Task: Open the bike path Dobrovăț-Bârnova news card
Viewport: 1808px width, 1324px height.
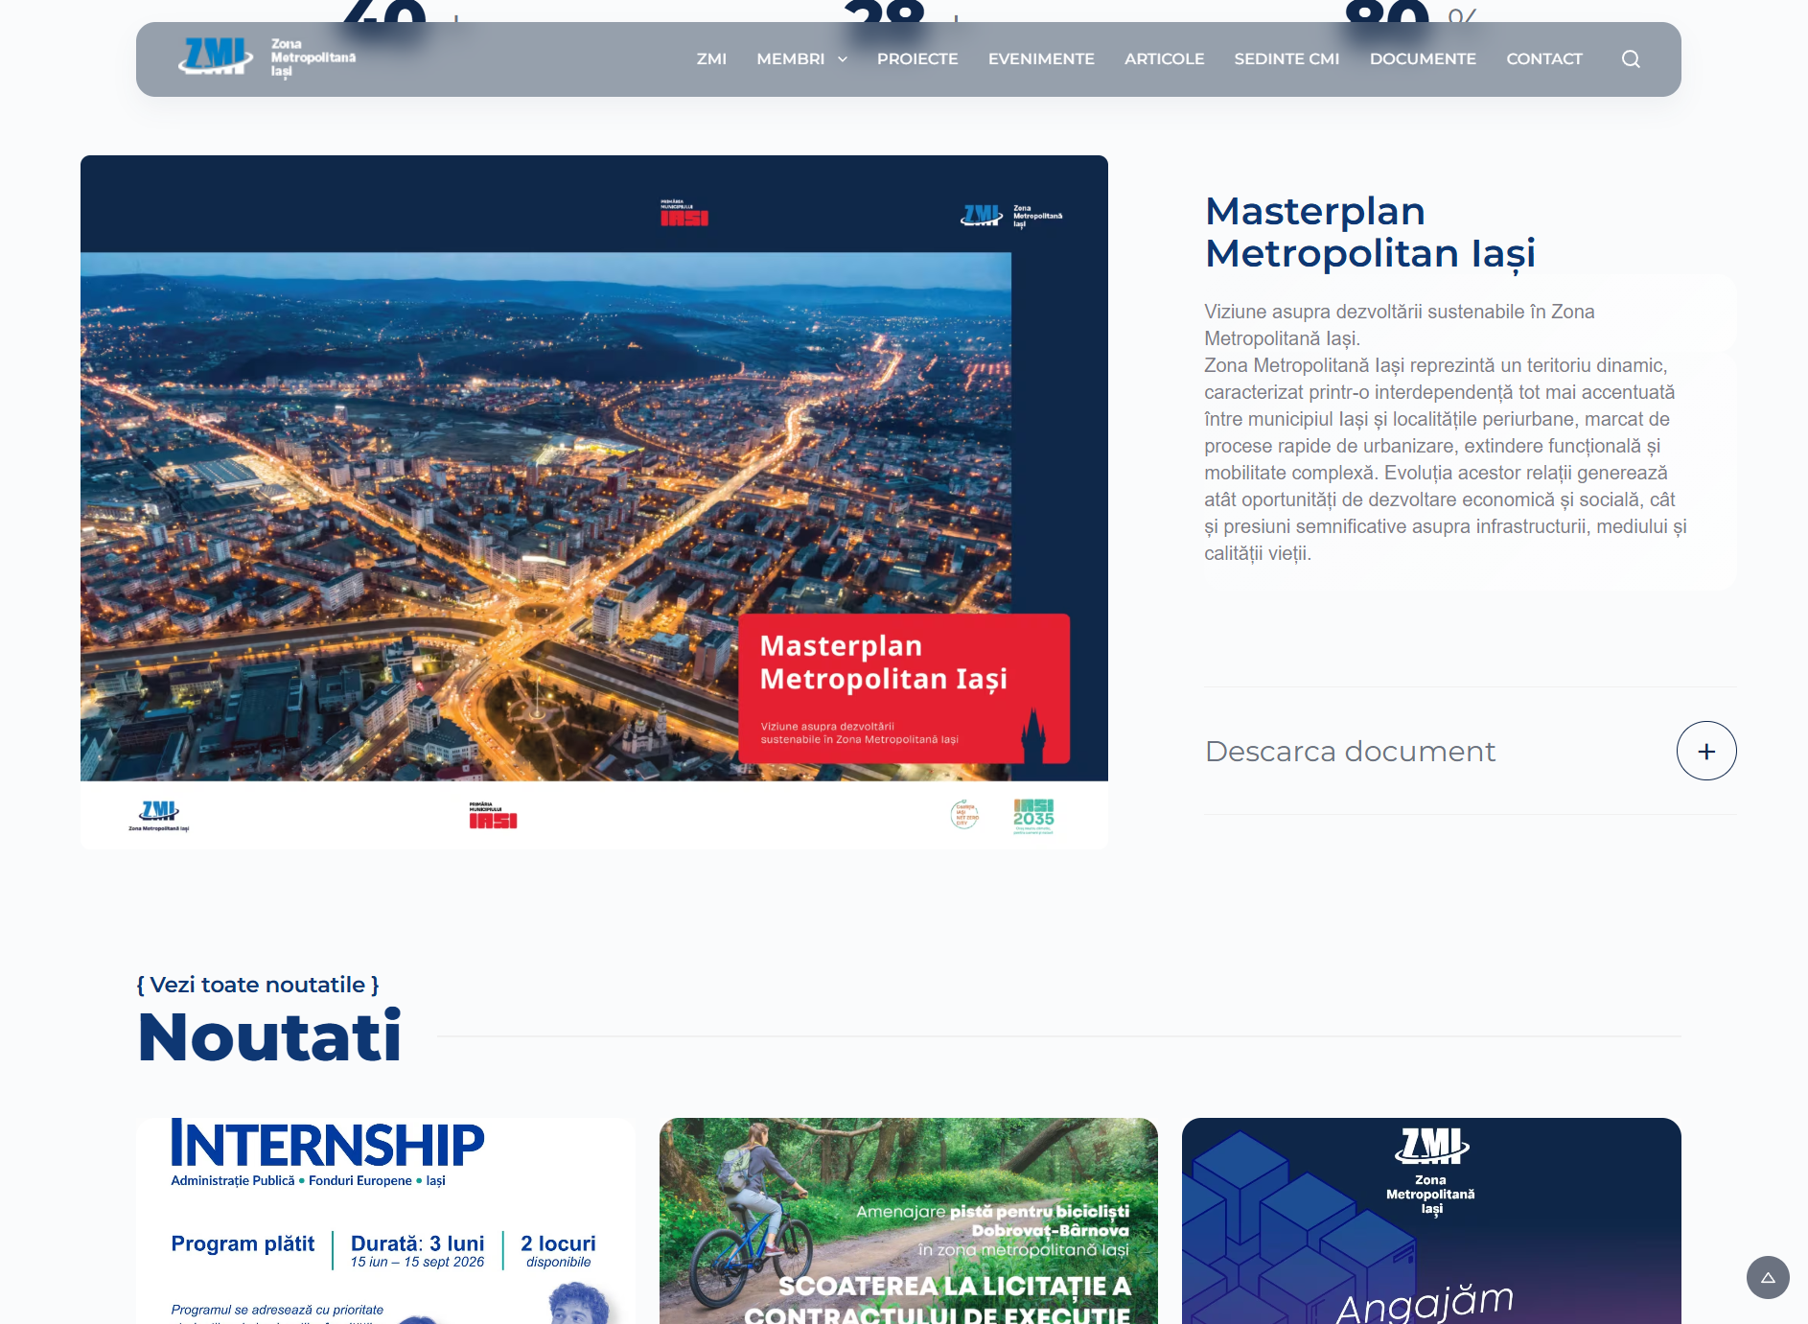Action: pyautogui.click(x=909, y=1220)
